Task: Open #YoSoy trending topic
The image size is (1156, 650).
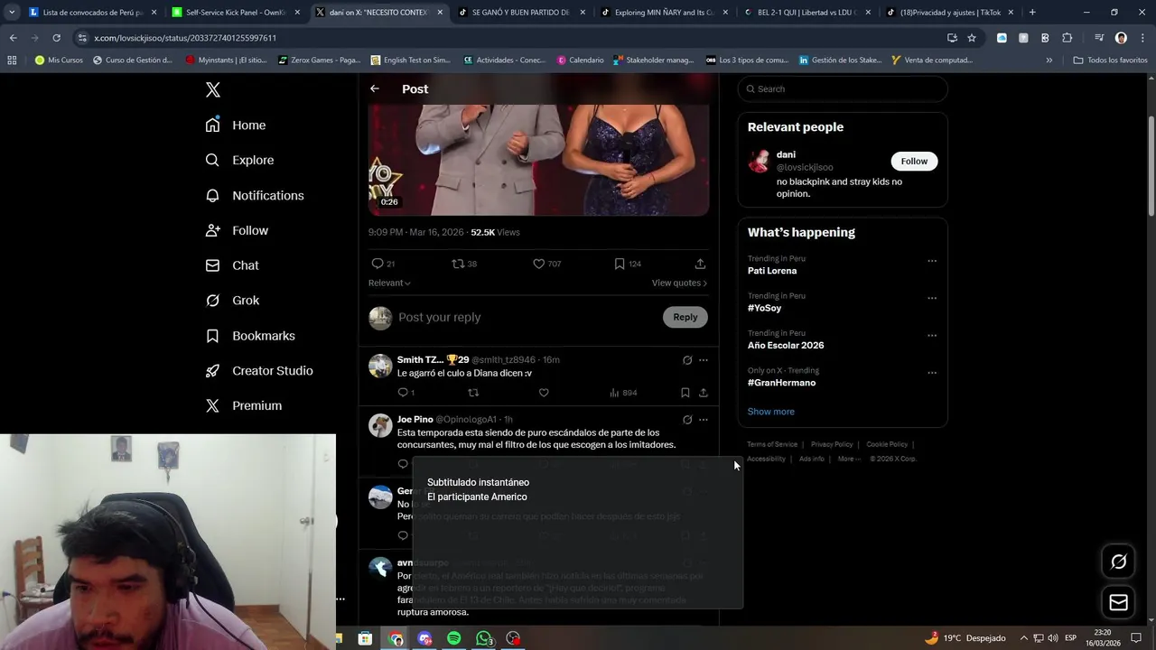Action: tap(764, 308)
